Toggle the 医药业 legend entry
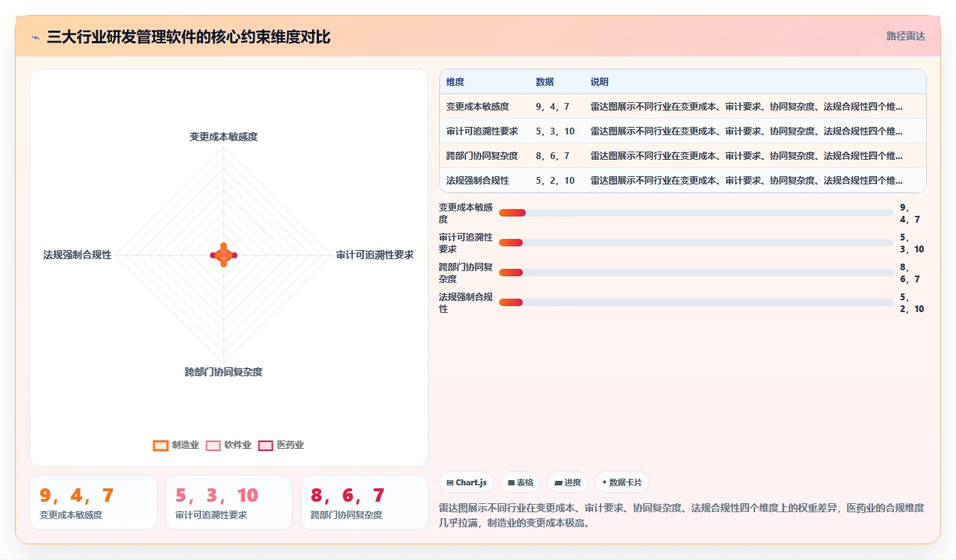The width and height of the screenshot is (956, 560). click(x=281, y=445)
